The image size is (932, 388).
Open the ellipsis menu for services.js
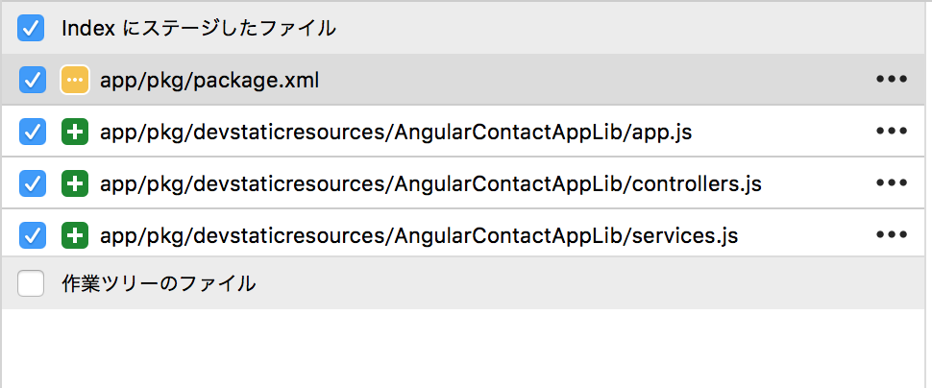coord(892,234)
